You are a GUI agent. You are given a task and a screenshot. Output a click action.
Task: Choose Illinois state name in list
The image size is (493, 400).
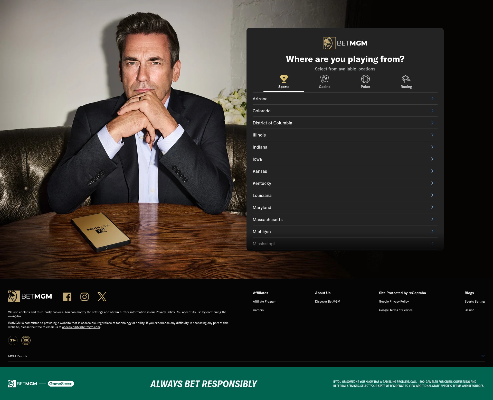point(259,135)
